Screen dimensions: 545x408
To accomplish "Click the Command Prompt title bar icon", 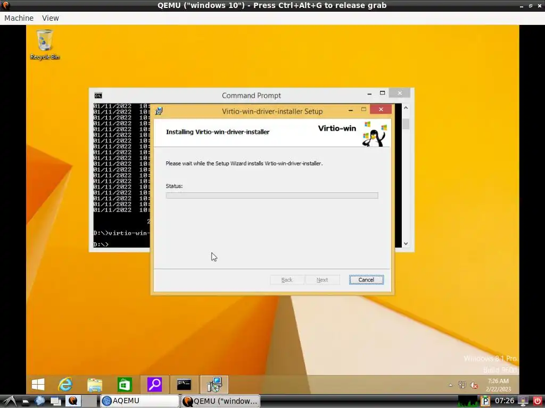I will pos(98,96).
